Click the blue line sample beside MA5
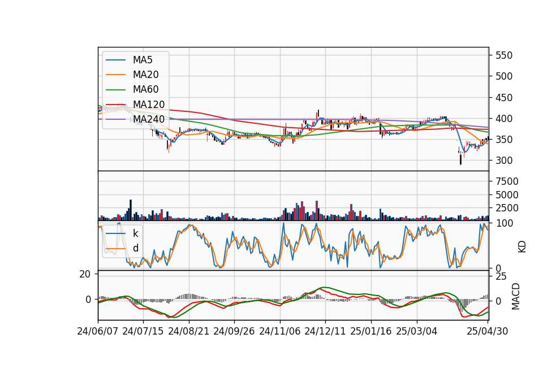 click(x=115, y=60)
